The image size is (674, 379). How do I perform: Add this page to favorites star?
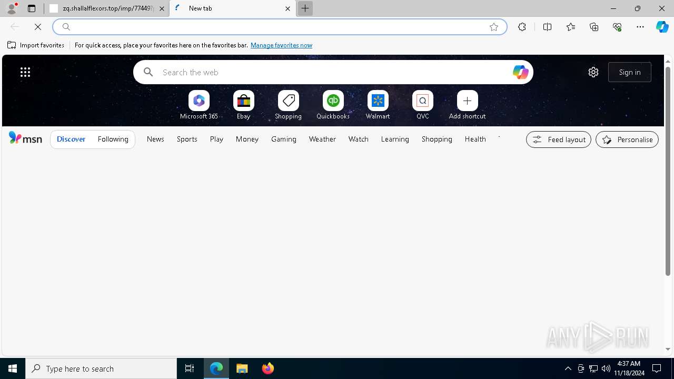point(494,27)
